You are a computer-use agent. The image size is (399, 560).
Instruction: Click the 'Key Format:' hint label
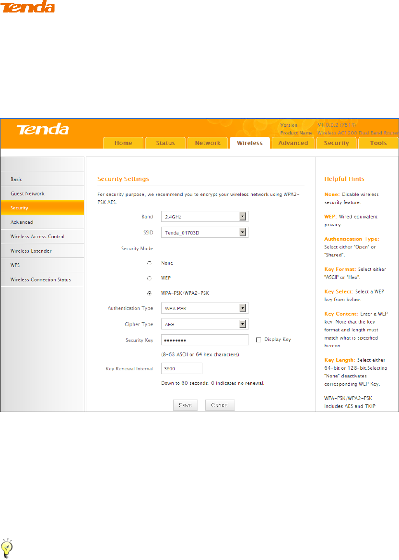340,269
